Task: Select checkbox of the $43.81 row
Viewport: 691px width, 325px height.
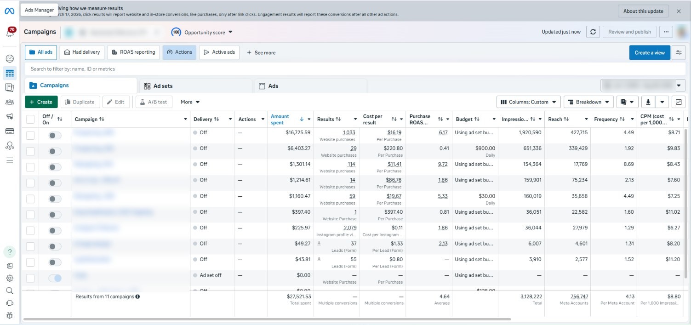Action: pyautogui.click(x=30, y=262)
